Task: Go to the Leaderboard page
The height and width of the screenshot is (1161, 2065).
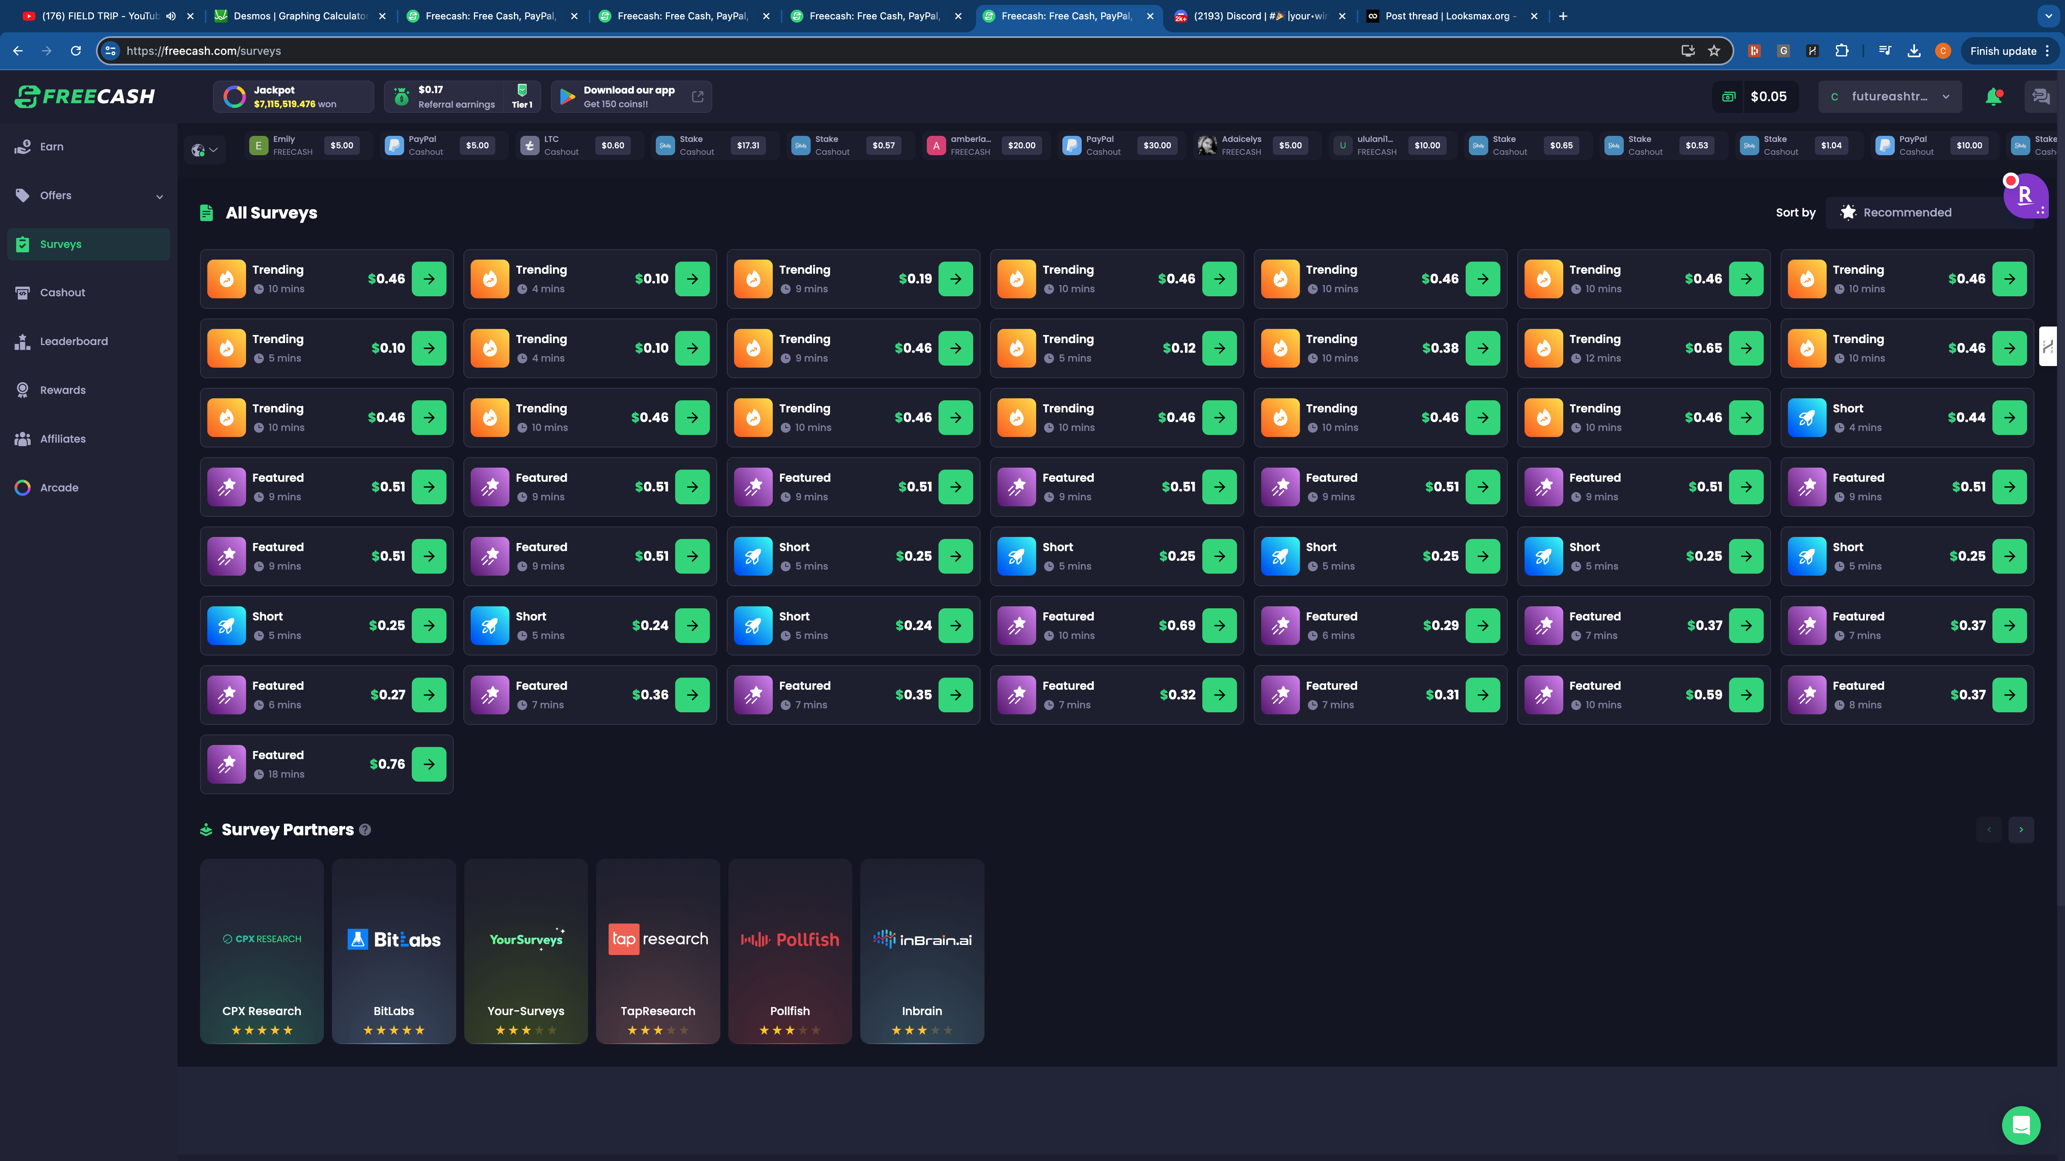Action: click(74, 341)
